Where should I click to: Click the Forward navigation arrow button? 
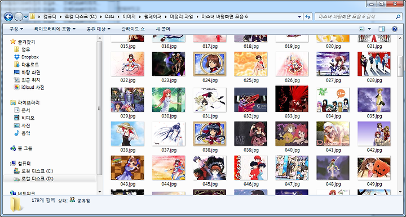point(19,17)
